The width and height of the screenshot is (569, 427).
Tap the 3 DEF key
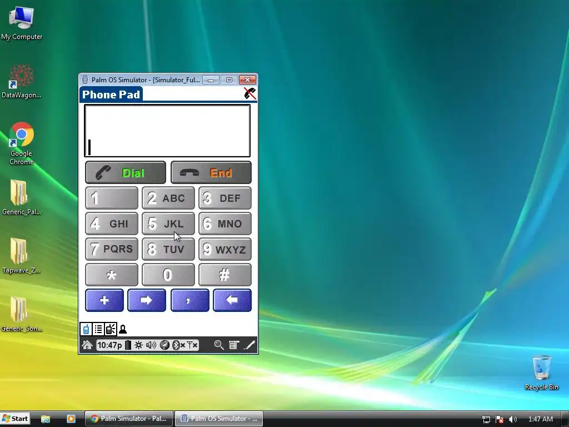pyautogui.click(x=225, y=198)
